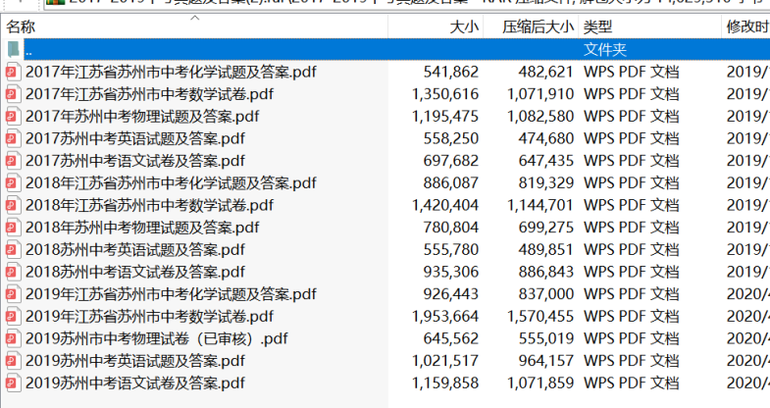770x408 pixels.
Task: Select the file 2017年苏州中考物理试题及答案.pdf
Action: point(142,117)
